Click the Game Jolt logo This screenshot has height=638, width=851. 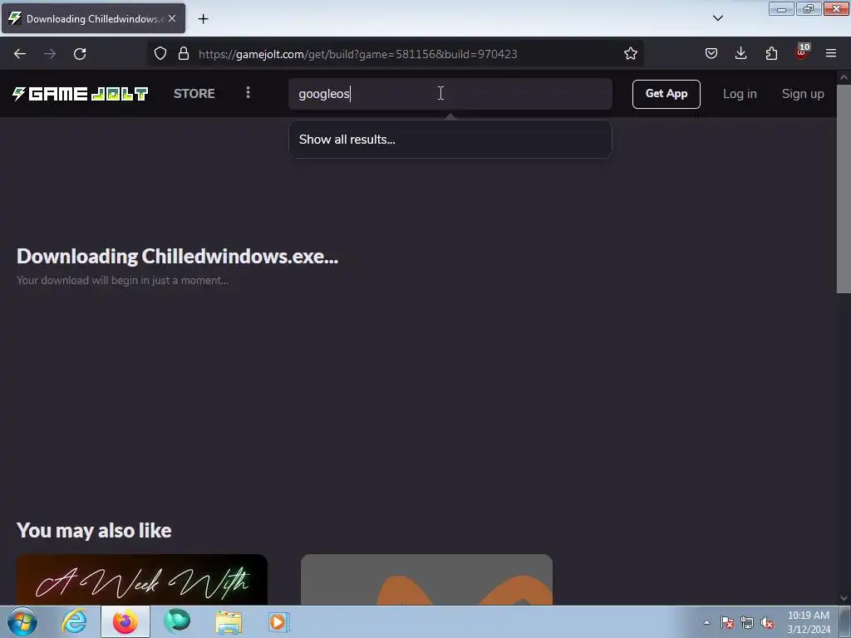pyautogui.click(x=81, y=94)
